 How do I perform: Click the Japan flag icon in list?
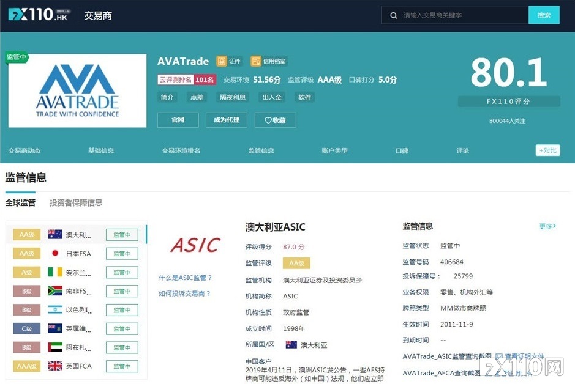(55, 254)
